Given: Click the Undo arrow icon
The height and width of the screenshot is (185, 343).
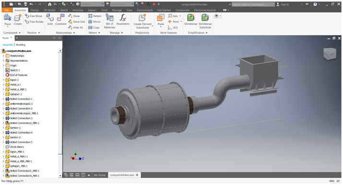Looking at the screenshot, I should (x=31, y=4).
